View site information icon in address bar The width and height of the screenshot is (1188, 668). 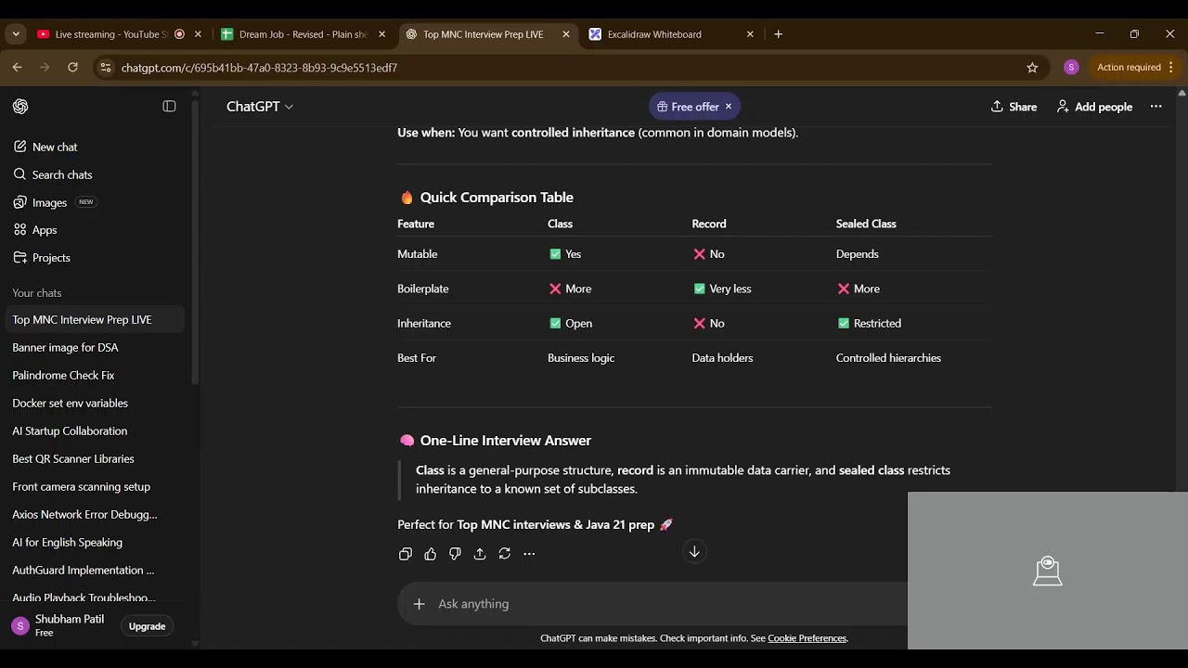click(x=106, y=68)
